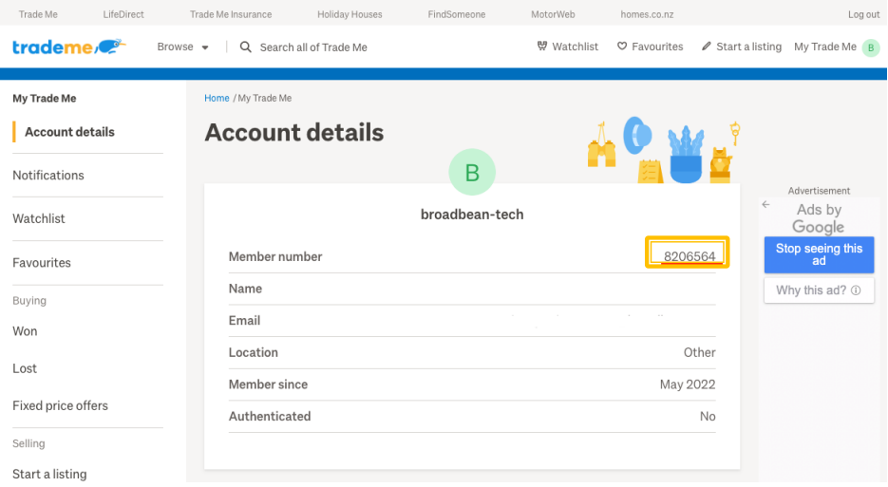Open Won in the sidebar

(x=25, y=331)
